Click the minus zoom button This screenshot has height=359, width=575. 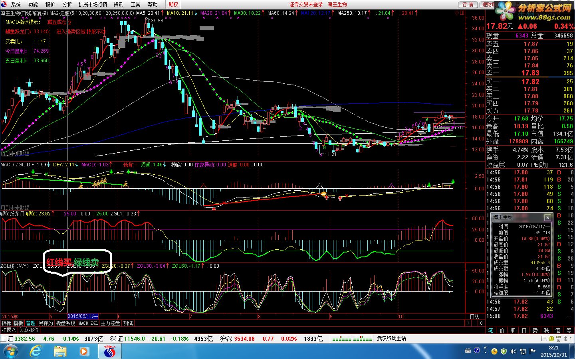(x=475, y=323)
